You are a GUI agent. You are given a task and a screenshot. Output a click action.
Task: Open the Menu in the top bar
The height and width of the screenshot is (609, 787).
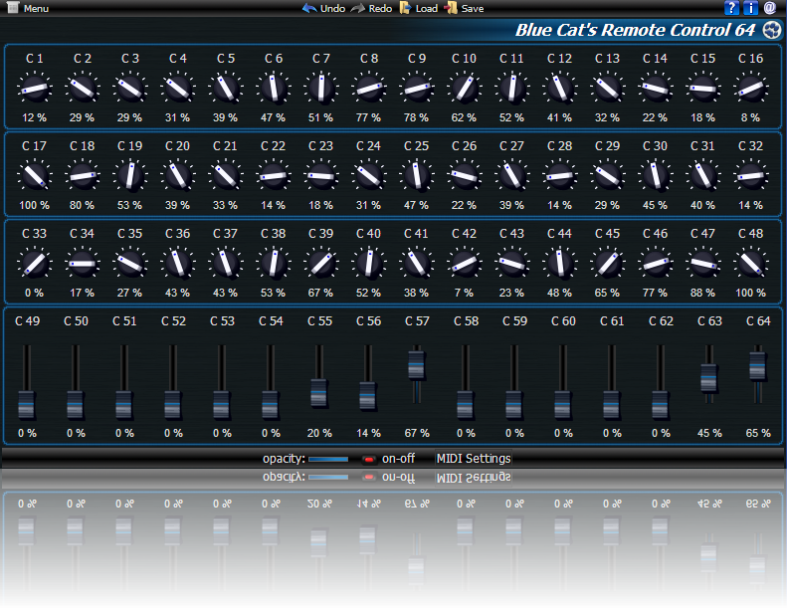pos(28,8)
